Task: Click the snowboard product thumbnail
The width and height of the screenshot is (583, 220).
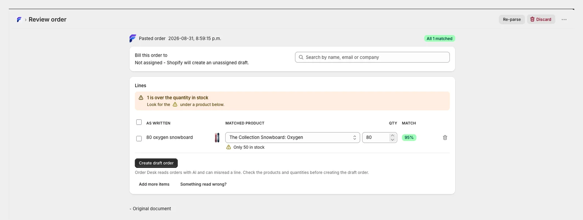Action: coord(217,138)
